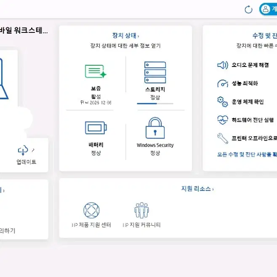Image resolution: width=277 pixels, height=277 pixels.
Task: Click the audio troubleshooting speaker icon
Action: pyautogui.click(x=223, y=65)
